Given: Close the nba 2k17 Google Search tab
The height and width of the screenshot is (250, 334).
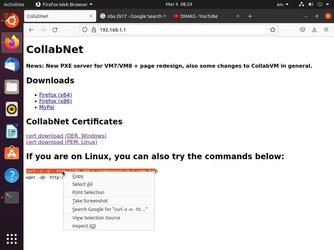Looking at the screenshot, I should pos(164,16).
